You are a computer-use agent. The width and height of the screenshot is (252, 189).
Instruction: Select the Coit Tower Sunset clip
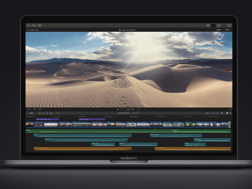pos(156,125)
